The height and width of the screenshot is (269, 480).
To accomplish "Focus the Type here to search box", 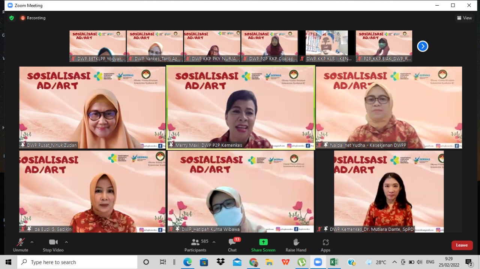I will point(77,262).
